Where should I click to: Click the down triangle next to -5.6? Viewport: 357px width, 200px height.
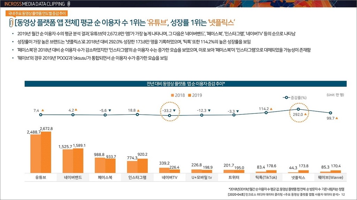click(110, 111)
